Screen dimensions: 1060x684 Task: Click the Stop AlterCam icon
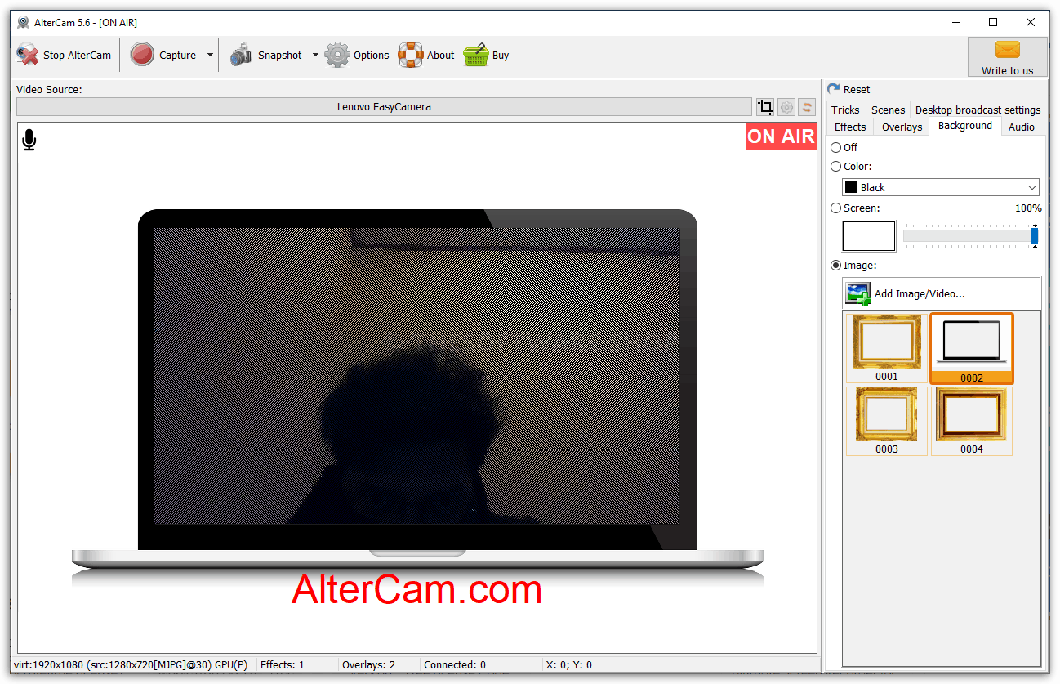(x=28, y=55)
